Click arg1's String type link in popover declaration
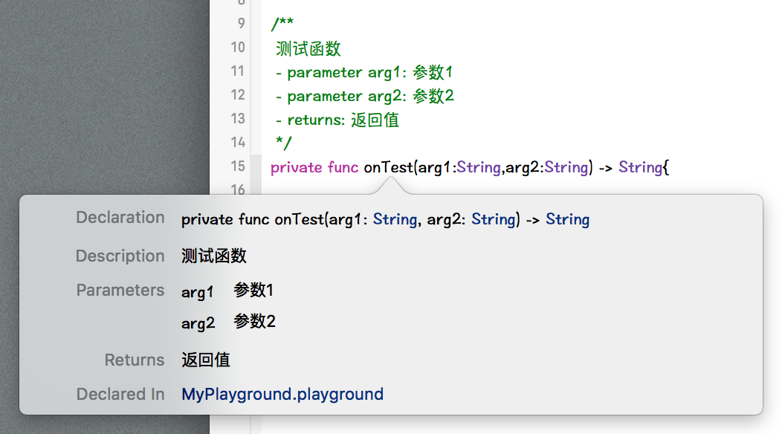Screen dimensions: 782x434 [x=395, y=219]
